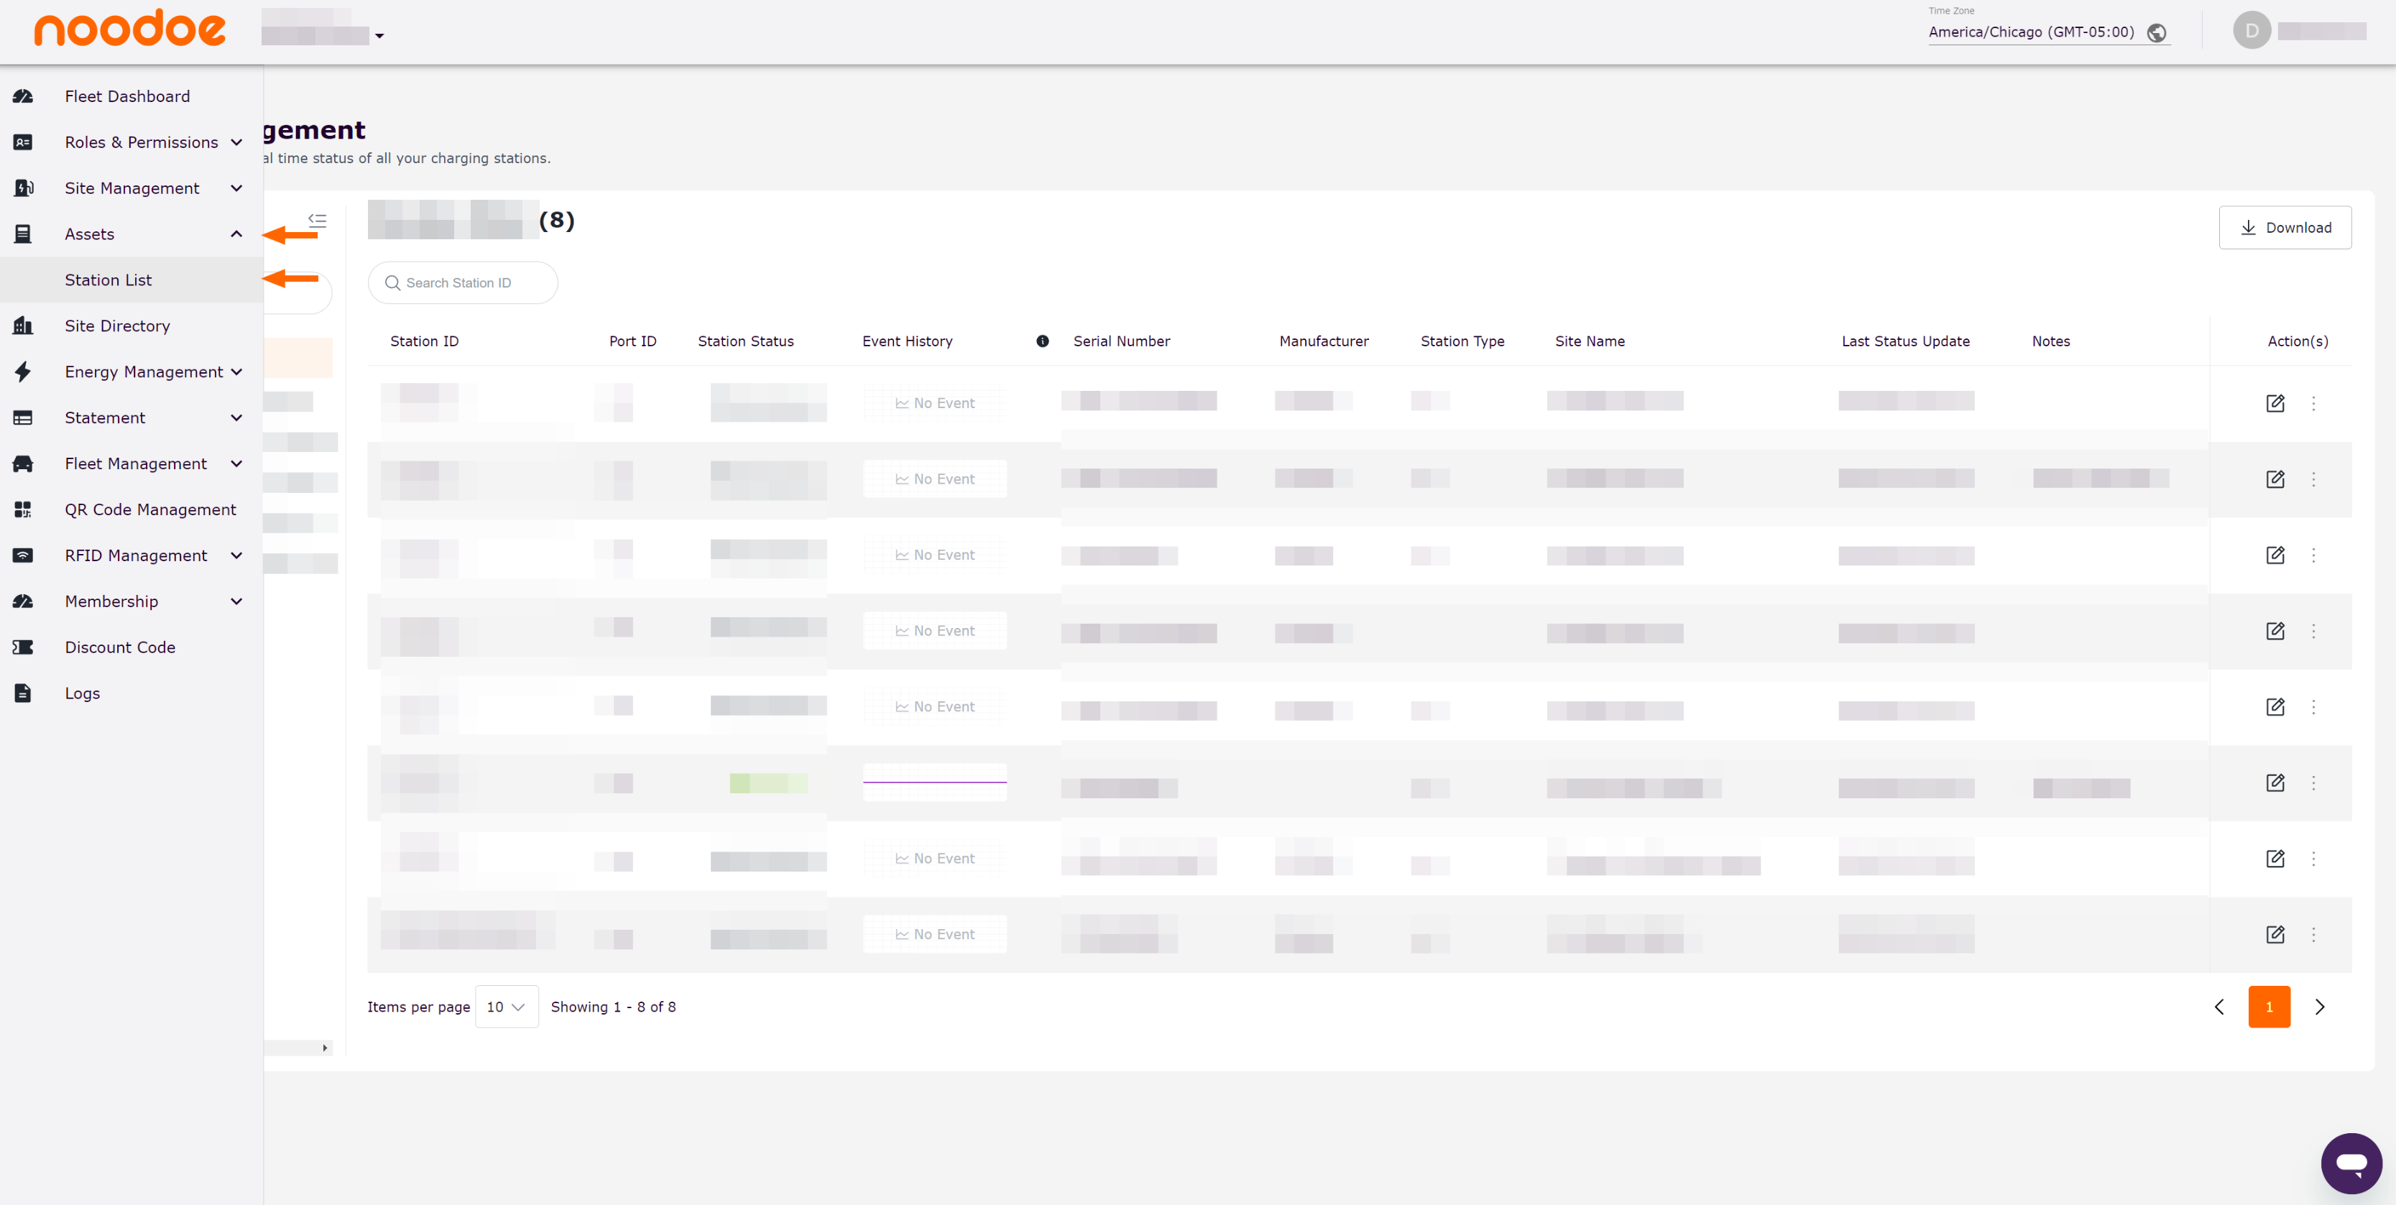Open the organization selector dropdown arrow

pos(379,36)
